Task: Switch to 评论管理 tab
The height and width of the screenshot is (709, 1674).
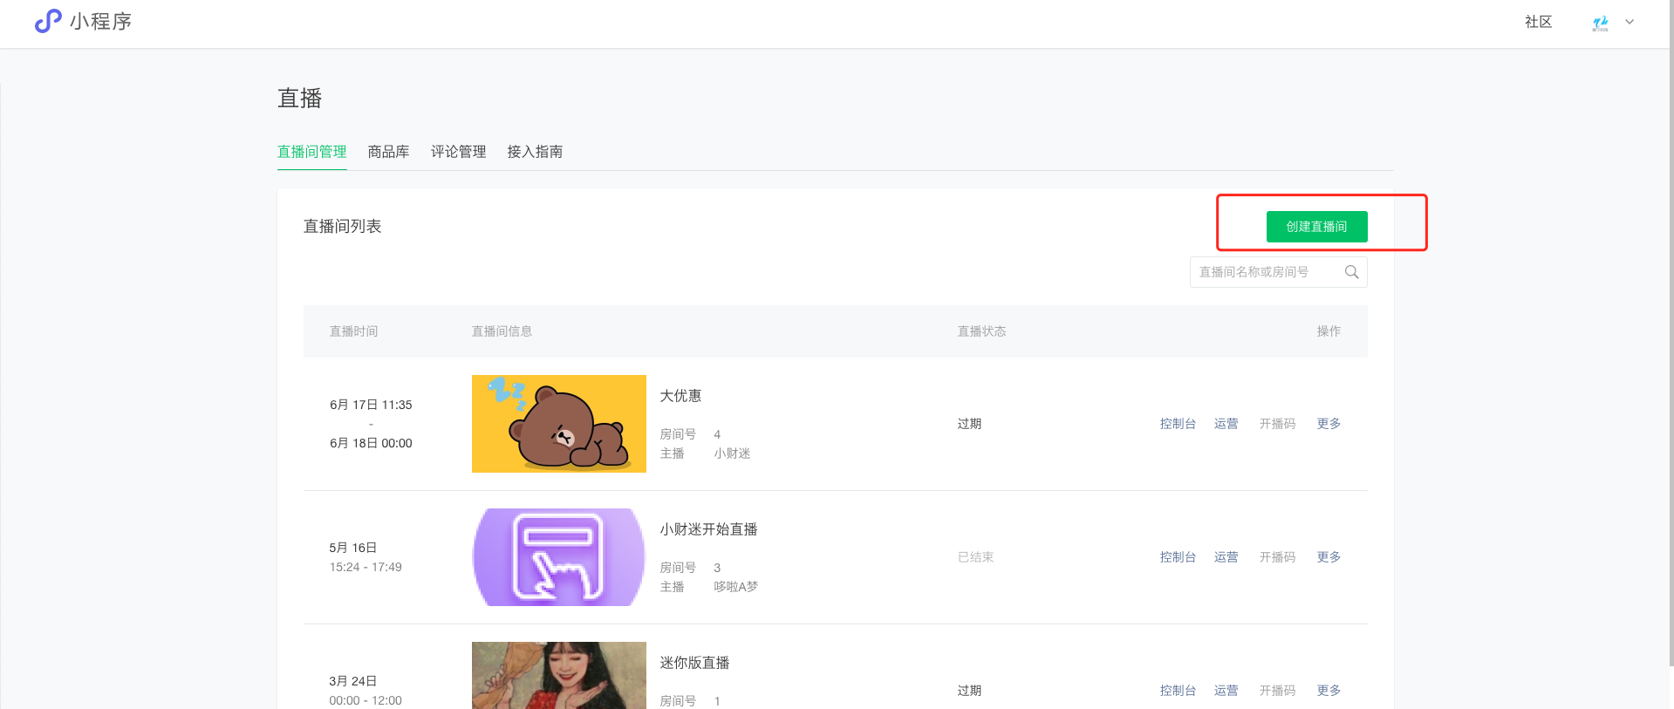Action: [x=458, y=152]
